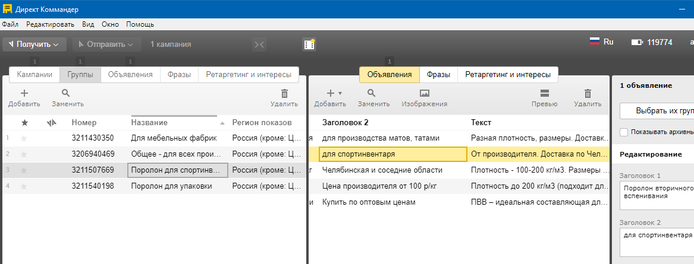Click the 'Заголовок 2' text field

(657, 243)
